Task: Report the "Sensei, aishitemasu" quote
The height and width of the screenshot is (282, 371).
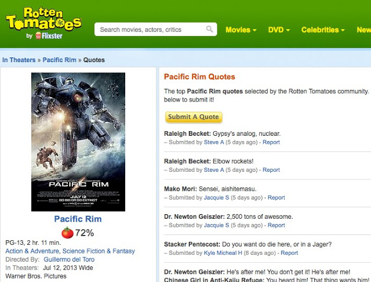Action: point(276,198)
